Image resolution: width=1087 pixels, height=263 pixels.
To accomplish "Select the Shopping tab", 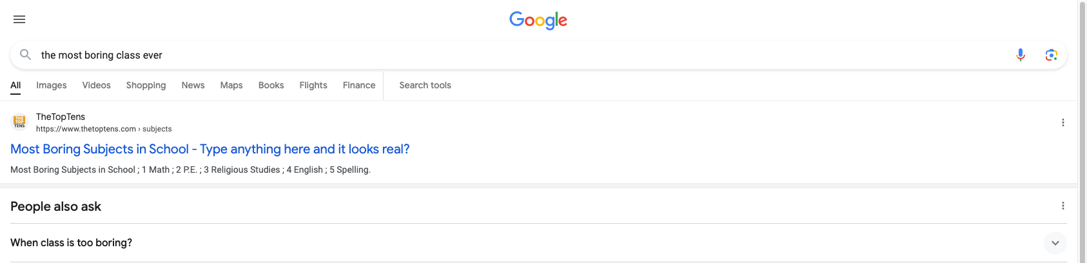I will (x=146, y=85).
